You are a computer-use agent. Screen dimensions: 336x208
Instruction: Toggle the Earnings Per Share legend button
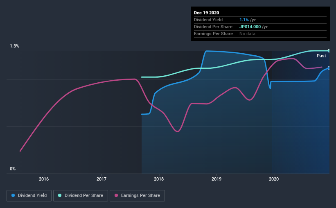137,196
